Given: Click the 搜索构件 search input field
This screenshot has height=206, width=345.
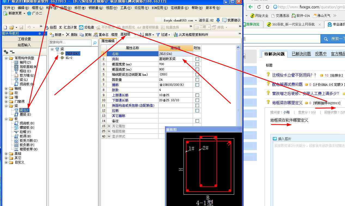Looking at the screenshot, I should coord(70,43).
